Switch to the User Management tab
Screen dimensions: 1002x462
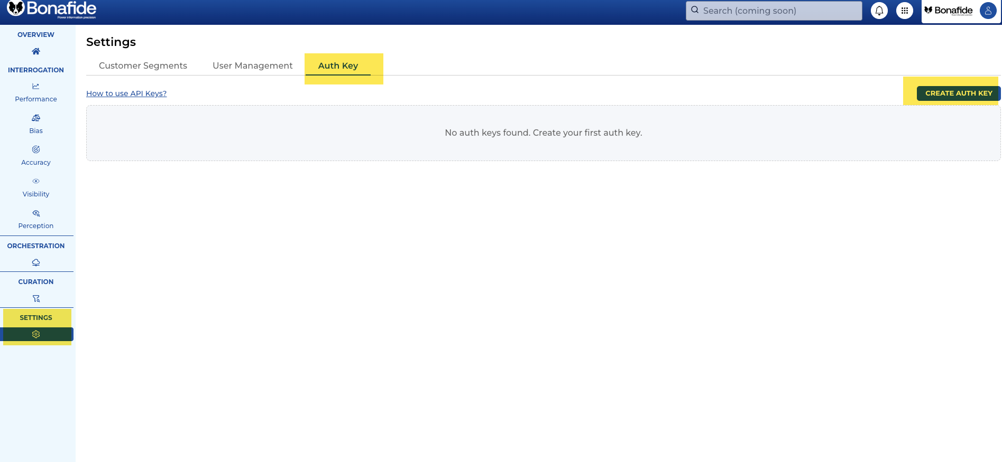pyautogui.click(x=252, y=65)
